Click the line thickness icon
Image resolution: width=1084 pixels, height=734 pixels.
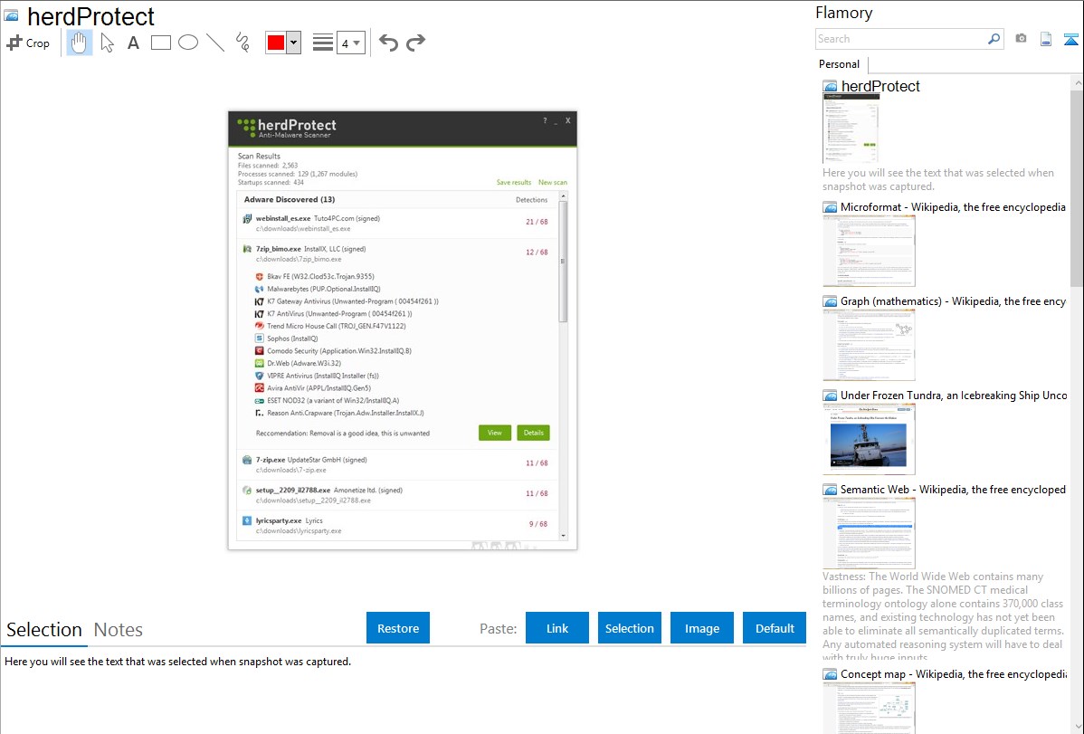(x=323, y=43)
